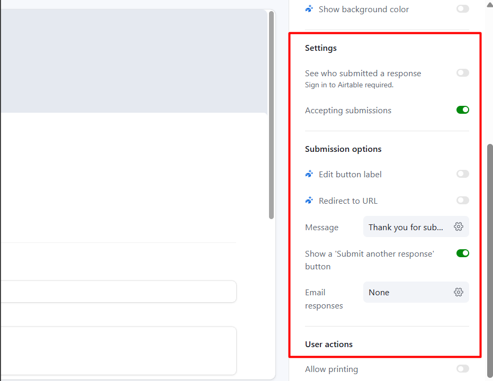Image resolution: width=493 pixels, height=381 pixels.
Task: Click premium icon beside Show background color
Action: pos(309,9)
